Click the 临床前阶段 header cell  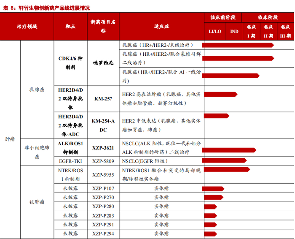(223, 18)
